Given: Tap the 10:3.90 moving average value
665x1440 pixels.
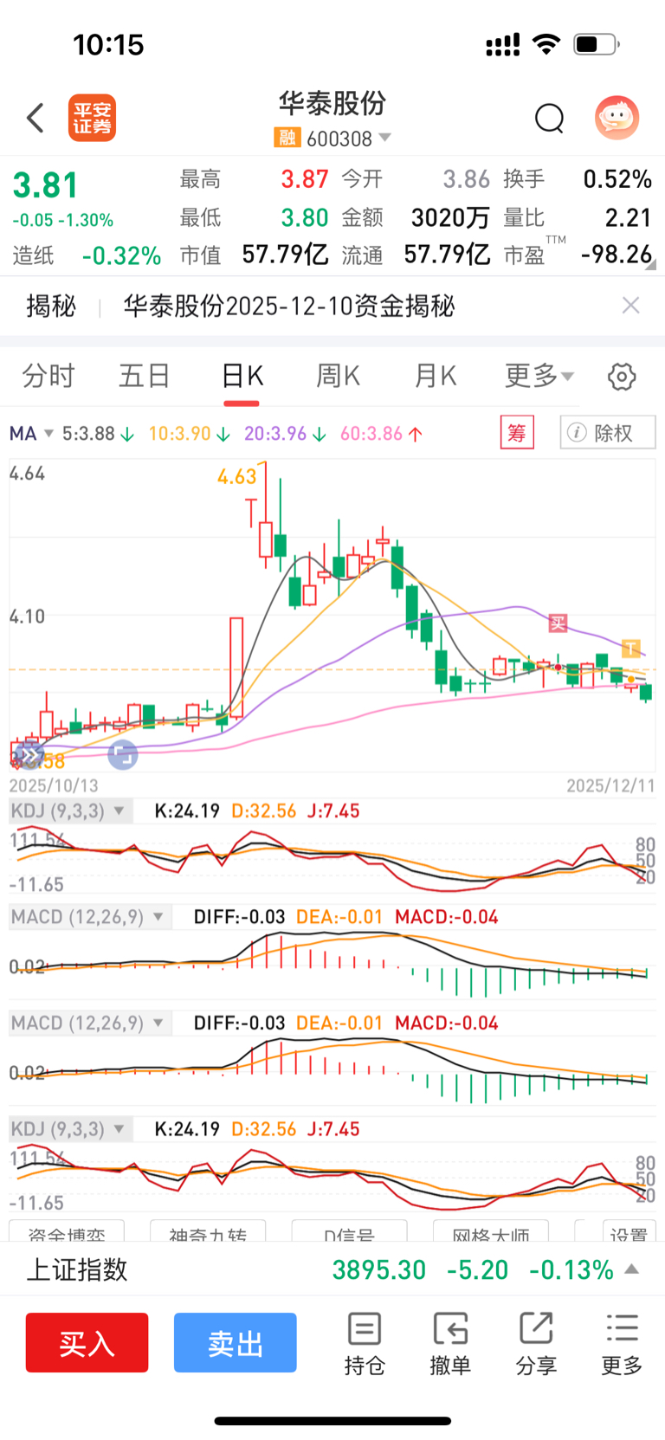Looking at the screenshot, I should [189, 433].
